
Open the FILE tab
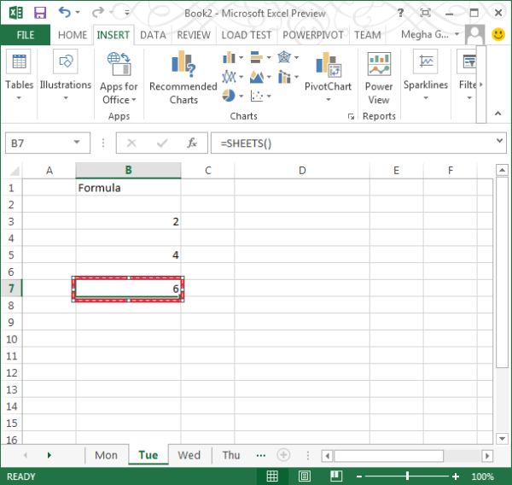point(26,35)
